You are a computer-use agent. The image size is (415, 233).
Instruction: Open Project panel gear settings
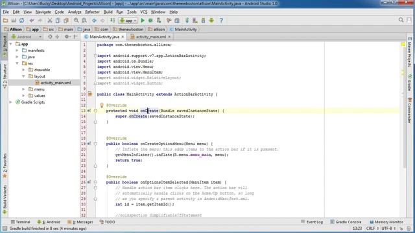pyautogui.click(x=67, y=37)
